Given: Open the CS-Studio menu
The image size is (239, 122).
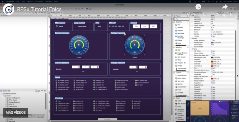Looking at the screenshot, I should pyautogui.click(x=39, y=1).
